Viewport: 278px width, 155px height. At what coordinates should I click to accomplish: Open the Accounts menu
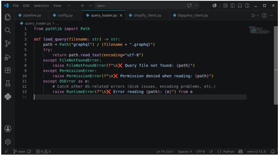click(x=8, y=129)
